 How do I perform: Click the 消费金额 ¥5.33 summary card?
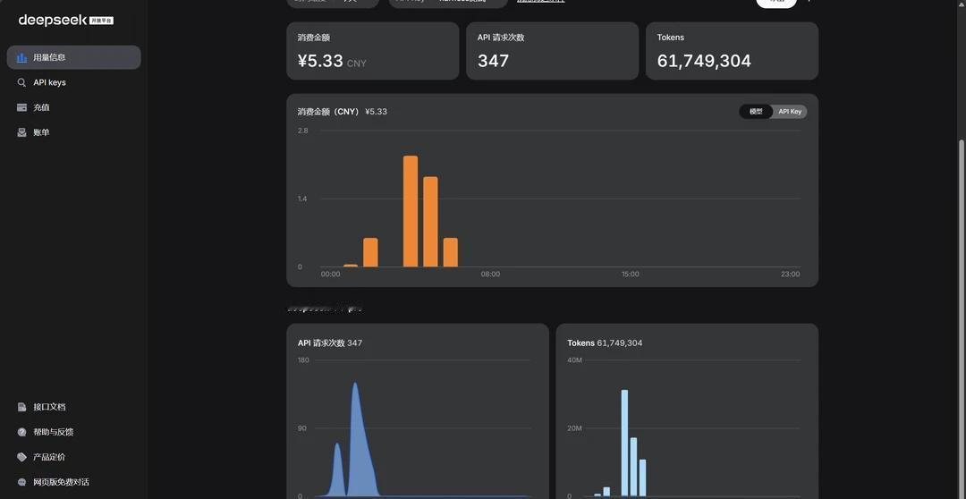point(373,51)
